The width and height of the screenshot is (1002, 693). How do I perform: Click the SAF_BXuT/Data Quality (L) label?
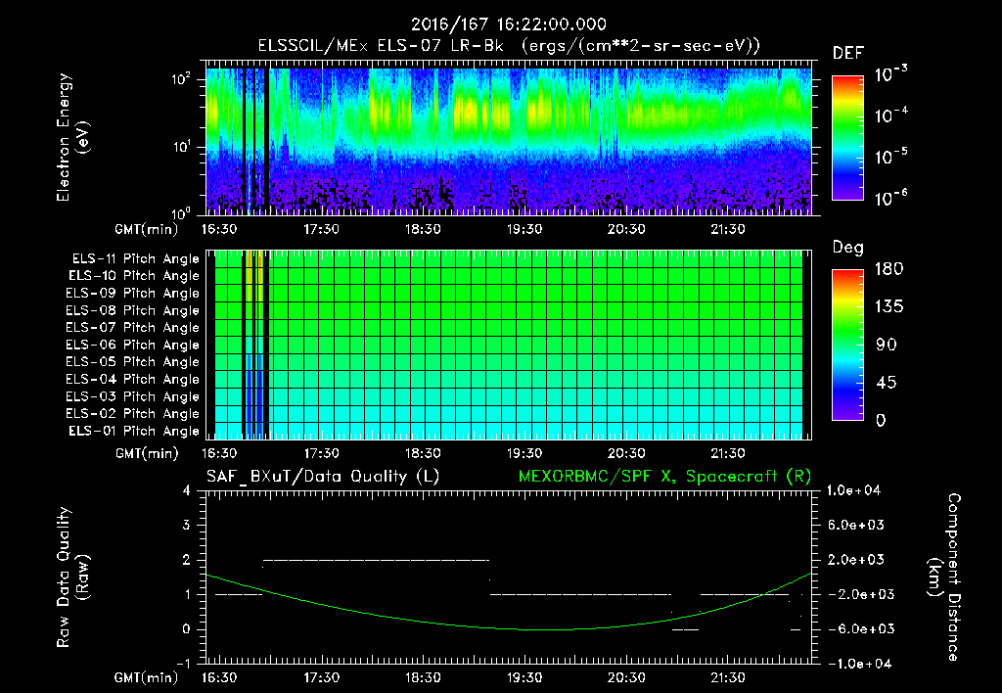coord(323,477)
